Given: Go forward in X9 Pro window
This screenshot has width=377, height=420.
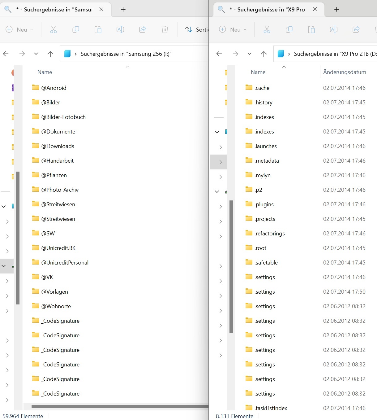Looking at the screenshot, I should (235, 54).
